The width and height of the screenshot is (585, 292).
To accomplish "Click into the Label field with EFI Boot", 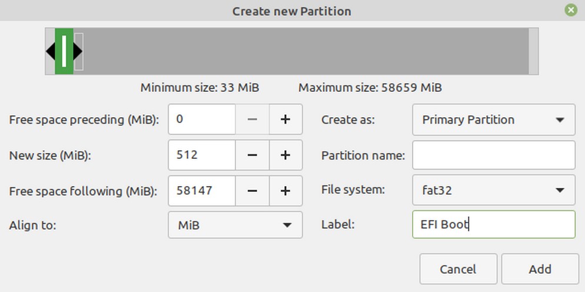I will (x=493, y=224).
